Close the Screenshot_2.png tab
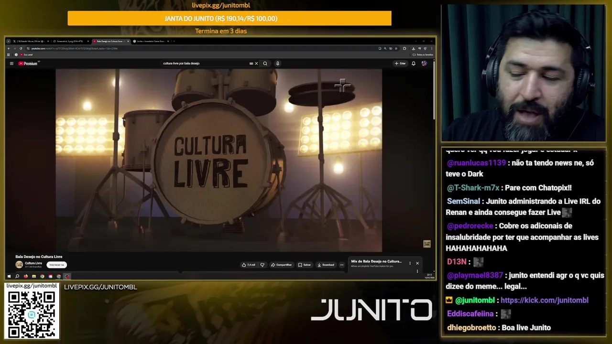The image size is (612, 344). point(88,41)
